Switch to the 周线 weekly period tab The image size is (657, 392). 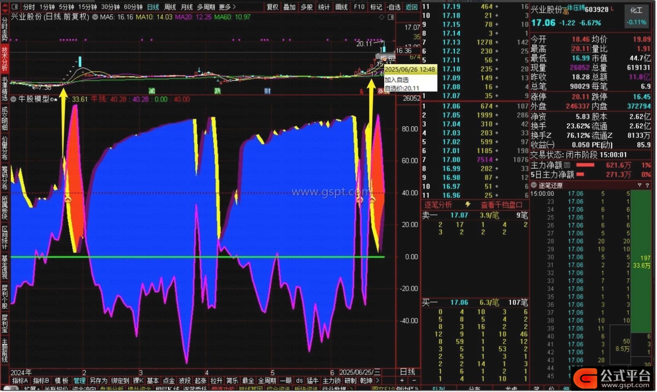click(170, 7)
